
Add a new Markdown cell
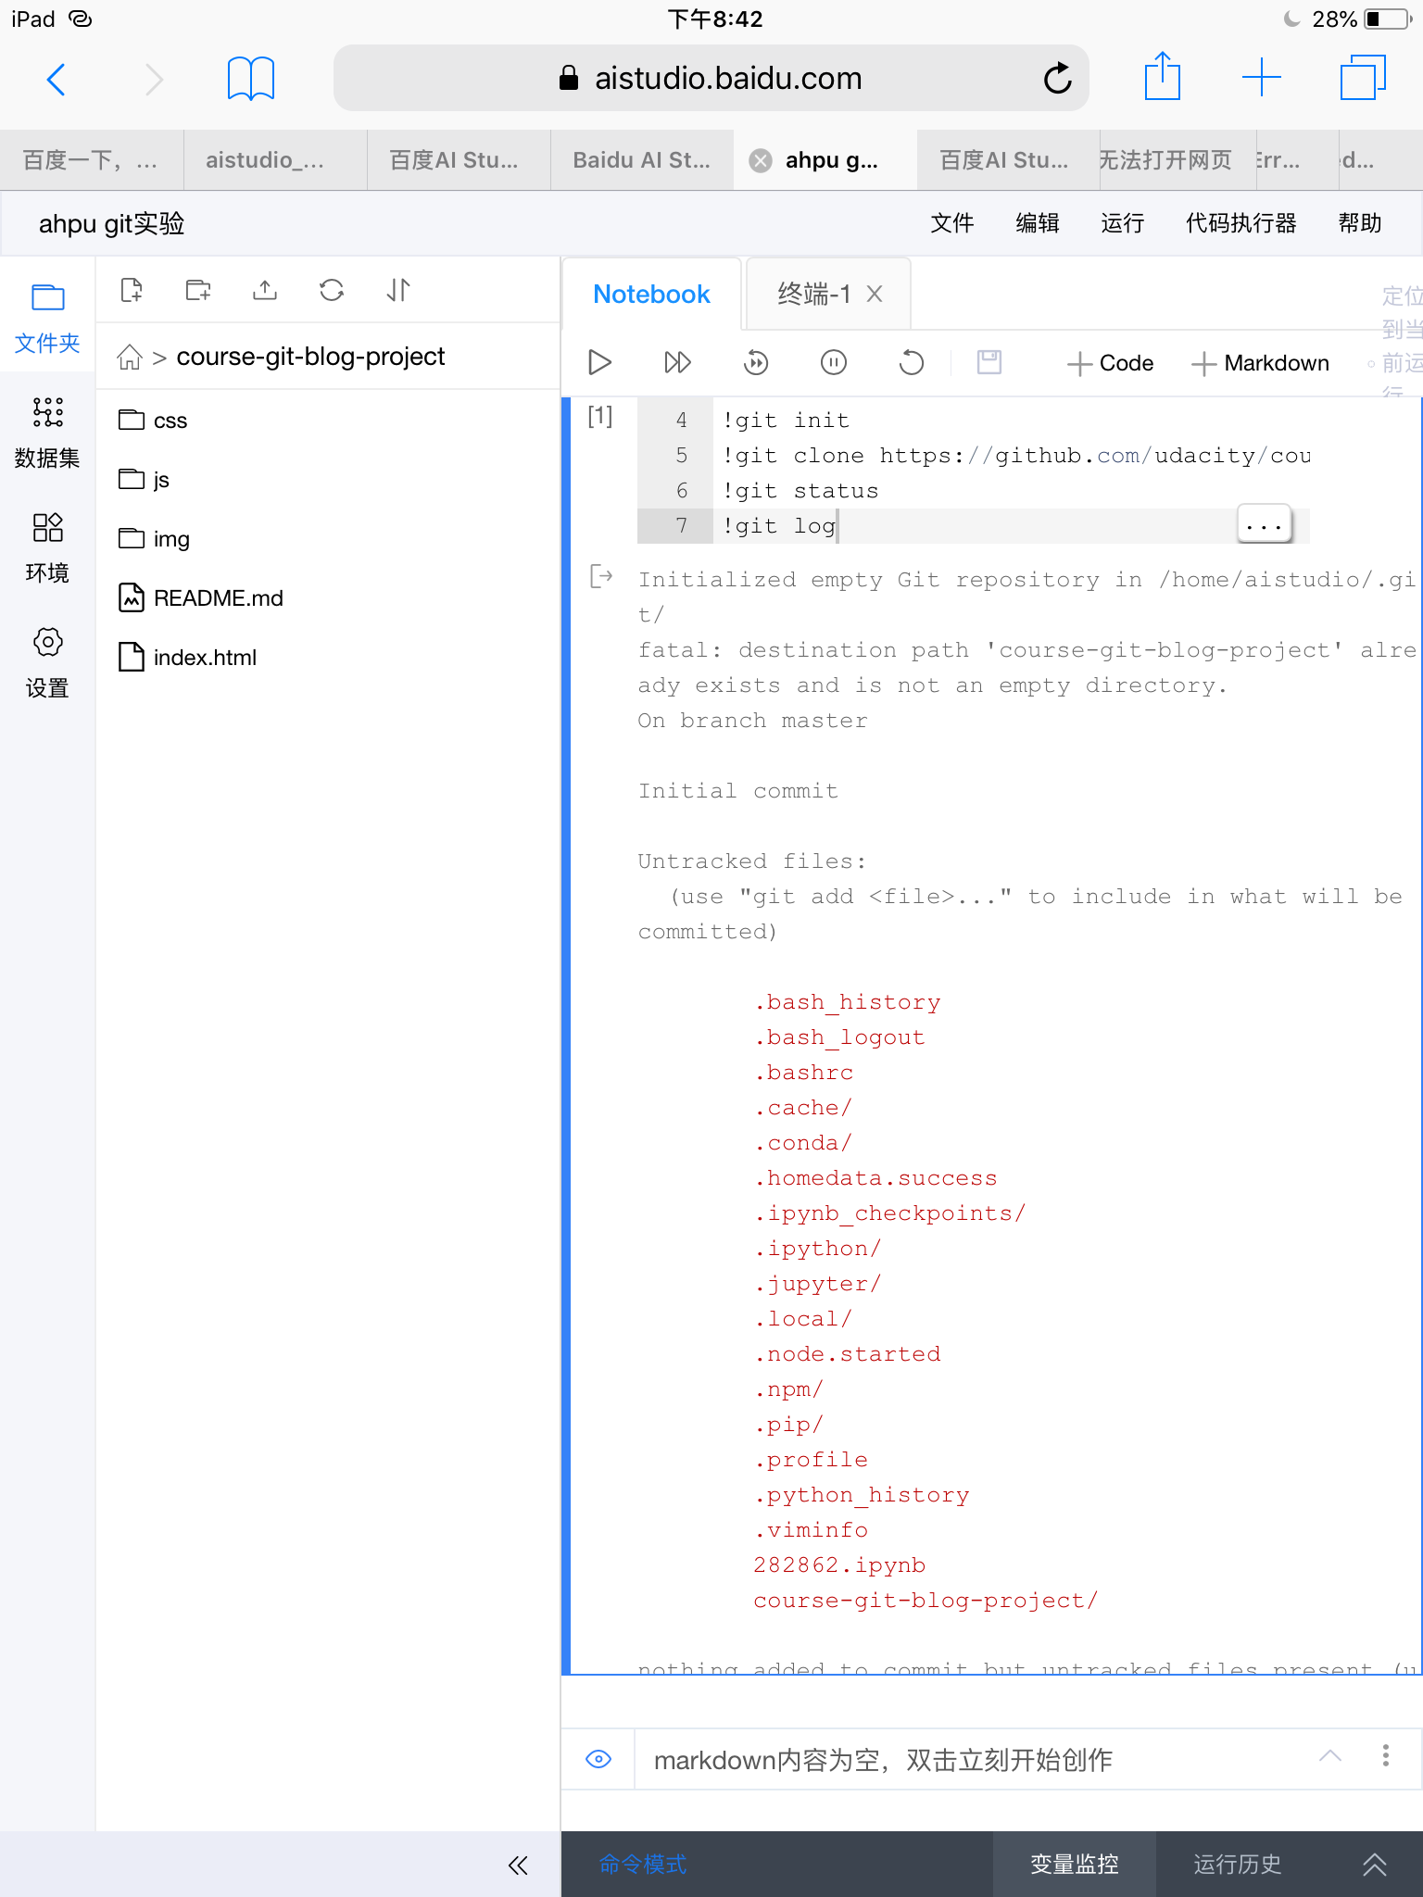click(x=1260, y=363)
